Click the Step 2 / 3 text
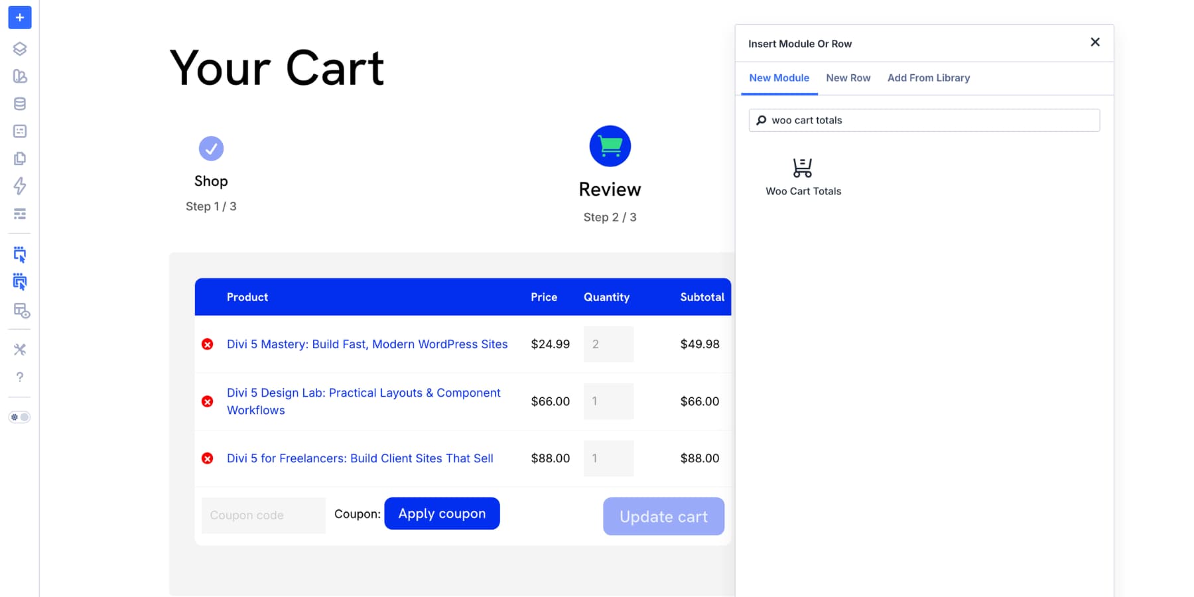 click(x=610, y=218)
